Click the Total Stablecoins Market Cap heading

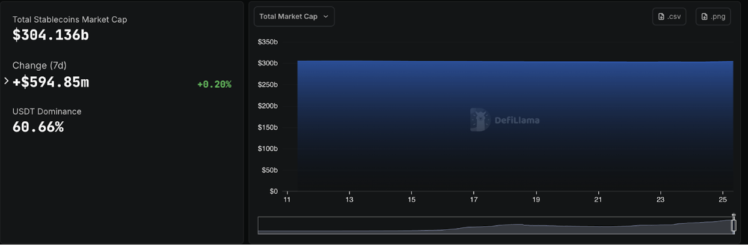pyautogui.click(x=70, y=19)
